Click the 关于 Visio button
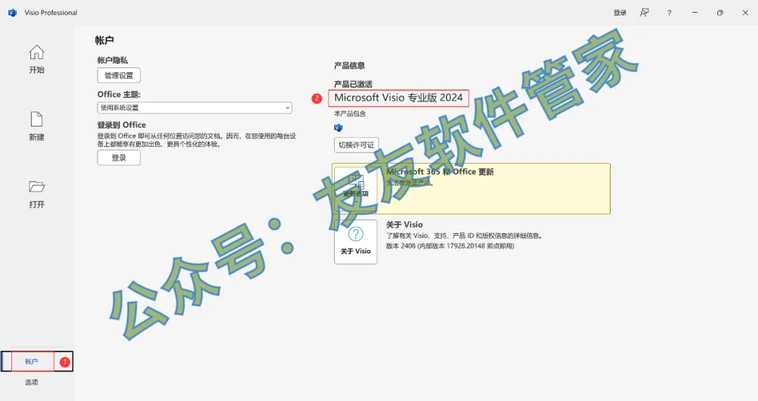Viewport: 758px width, 401px height. click(x=356, y=242)
